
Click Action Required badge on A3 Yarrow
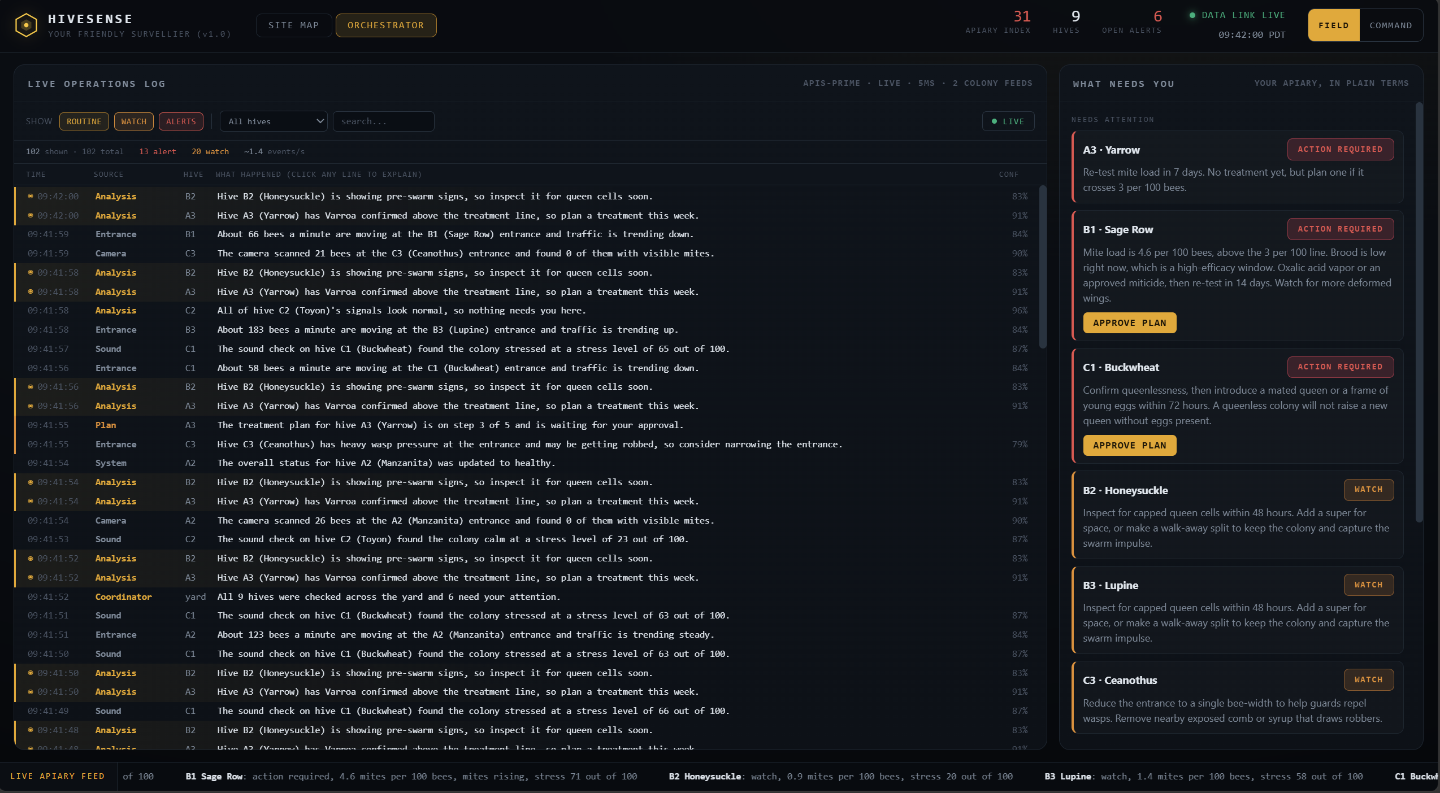pyautogui.click(x=1340, y=150)
